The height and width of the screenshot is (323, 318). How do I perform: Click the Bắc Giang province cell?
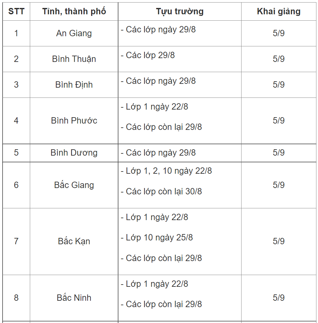74,185
